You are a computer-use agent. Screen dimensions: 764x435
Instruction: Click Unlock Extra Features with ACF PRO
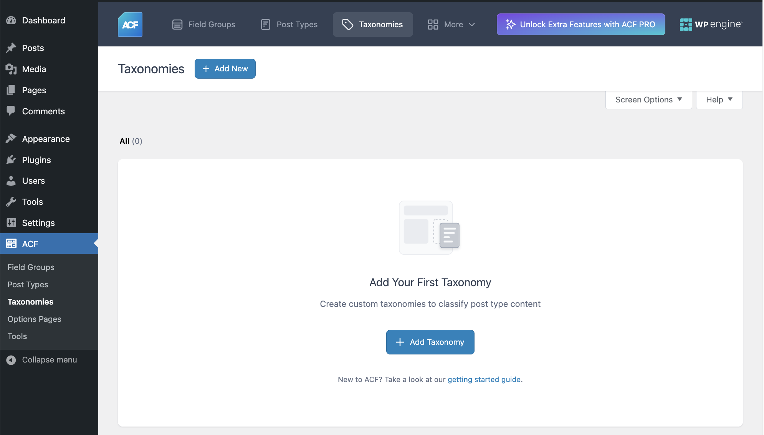coord(580,24)
